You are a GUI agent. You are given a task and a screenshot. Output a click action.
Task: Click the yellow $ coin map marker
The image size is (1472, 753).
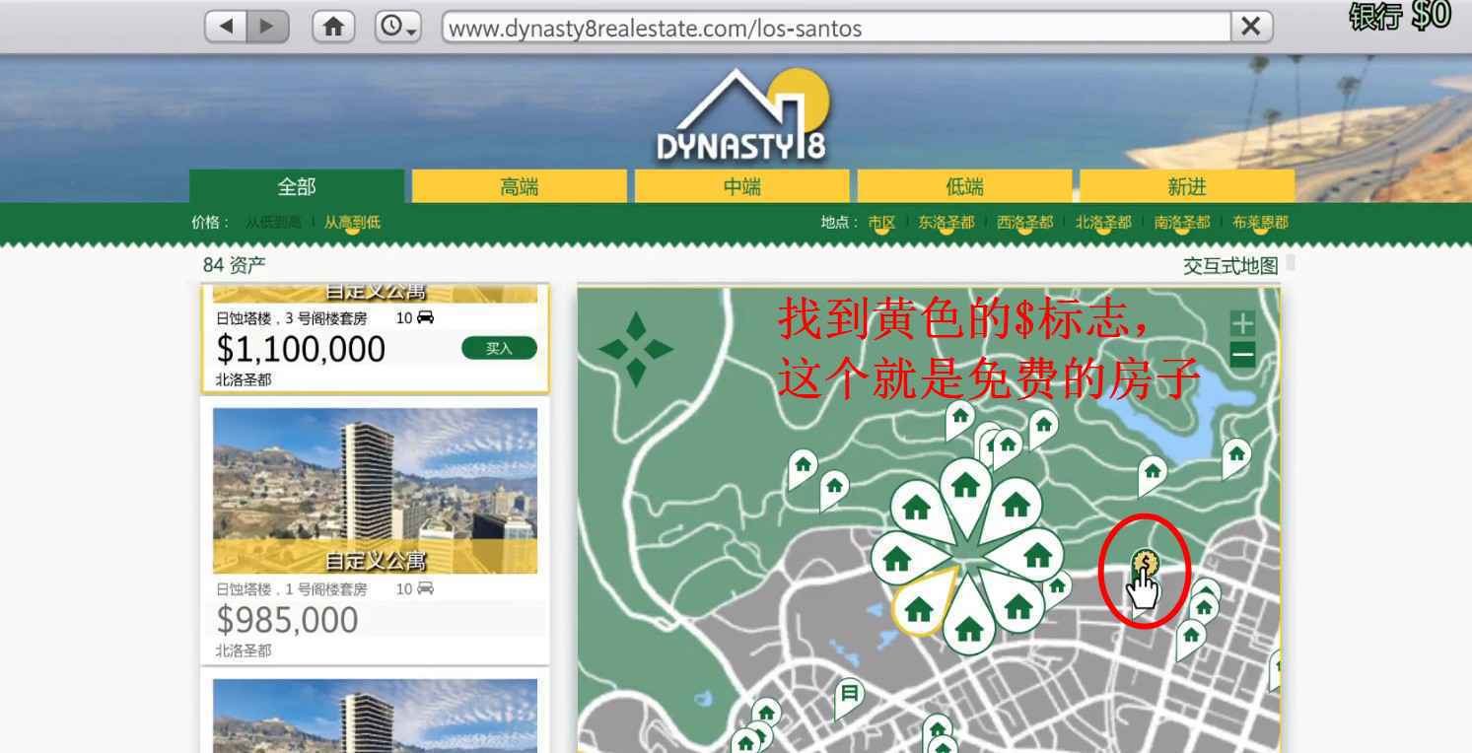(x=1145, y=565)
